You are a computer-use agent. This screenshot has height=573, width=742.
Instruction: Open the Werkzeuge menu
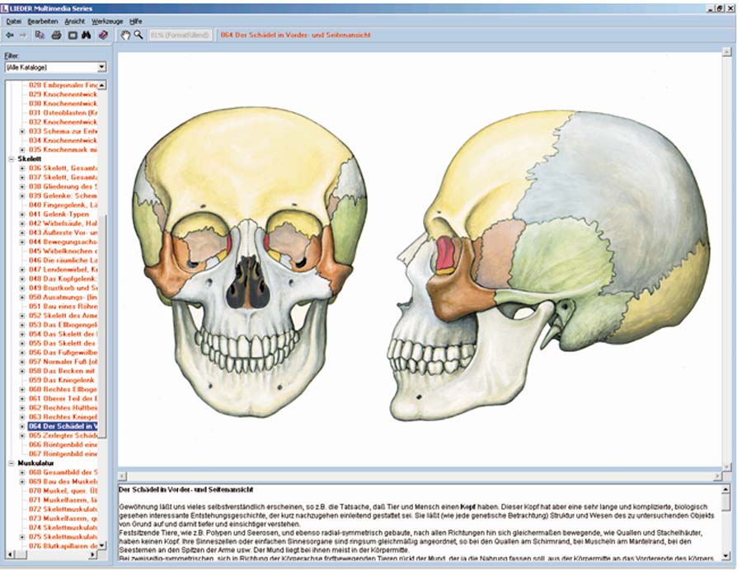106,20
